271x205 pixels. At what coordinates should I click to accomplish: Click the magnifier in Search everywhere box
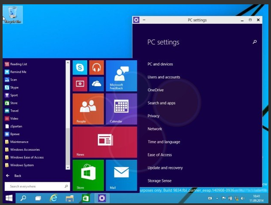click(x=66, y=186)
